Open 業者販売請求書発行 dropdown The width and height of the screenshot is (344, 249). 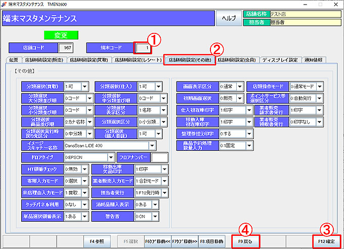point(319,110)
